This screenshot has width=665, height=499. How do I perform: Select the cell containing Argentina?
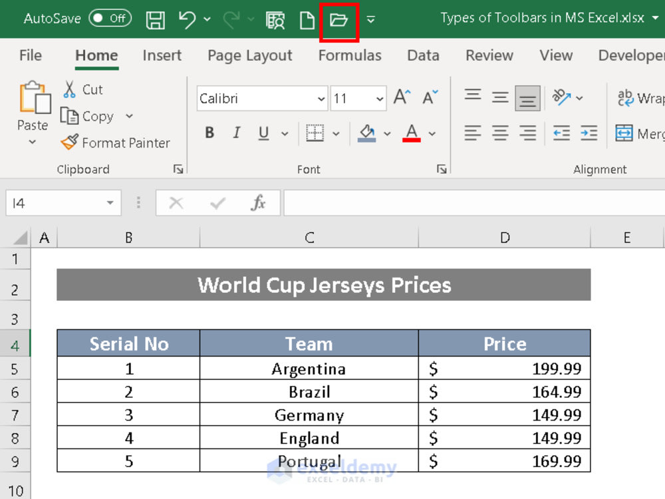309,369
